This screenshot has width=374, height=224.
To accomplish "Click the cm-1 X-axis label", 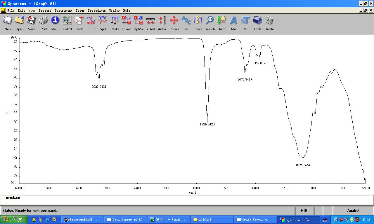I will (x=193, y=192).
